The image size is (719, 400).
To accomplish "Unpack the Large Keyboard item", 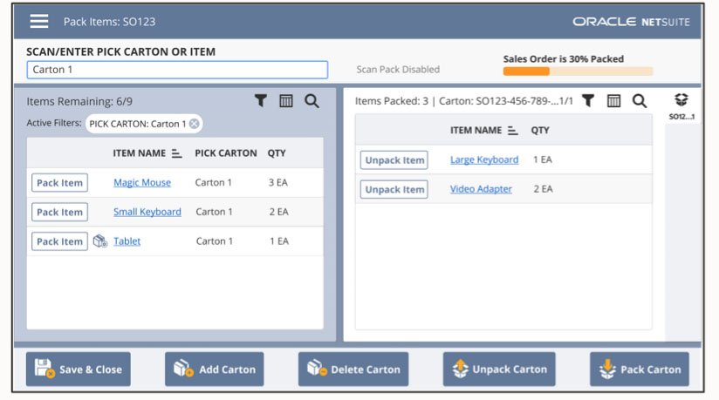I will [394, 160].
